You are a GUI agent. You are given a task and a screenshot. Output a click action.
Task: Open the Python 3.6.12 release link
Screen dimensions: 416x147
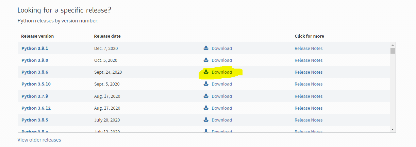(x=36, y=108)
